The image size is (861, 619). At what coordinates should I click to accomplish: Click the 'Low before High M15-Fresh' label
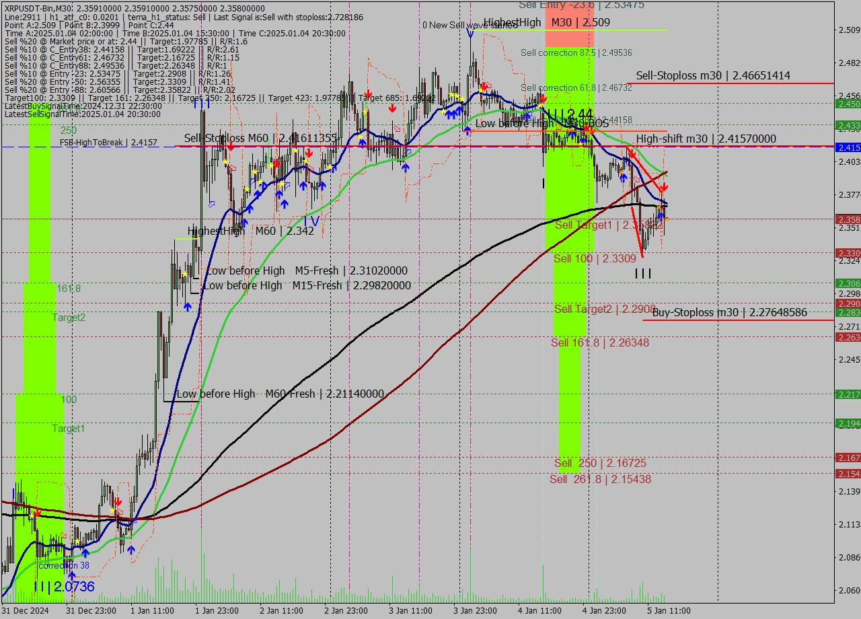(x=307, y=285)
